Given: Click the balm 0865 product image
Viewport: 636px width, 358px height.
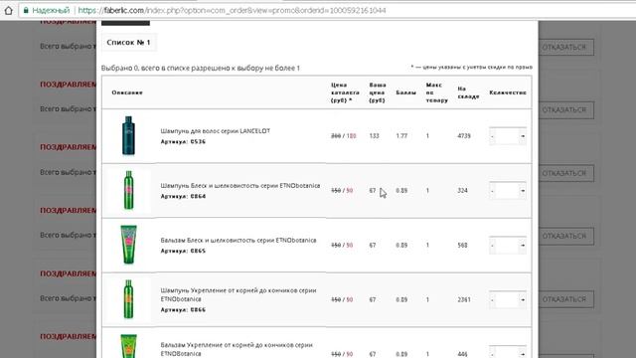Looking at the screenshot, I should (x=128, y=245).
